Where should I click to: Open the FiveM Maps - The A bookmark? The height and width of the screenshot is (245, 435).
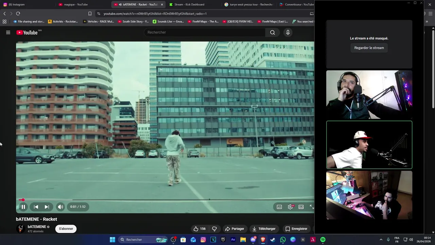coord(203,21)
